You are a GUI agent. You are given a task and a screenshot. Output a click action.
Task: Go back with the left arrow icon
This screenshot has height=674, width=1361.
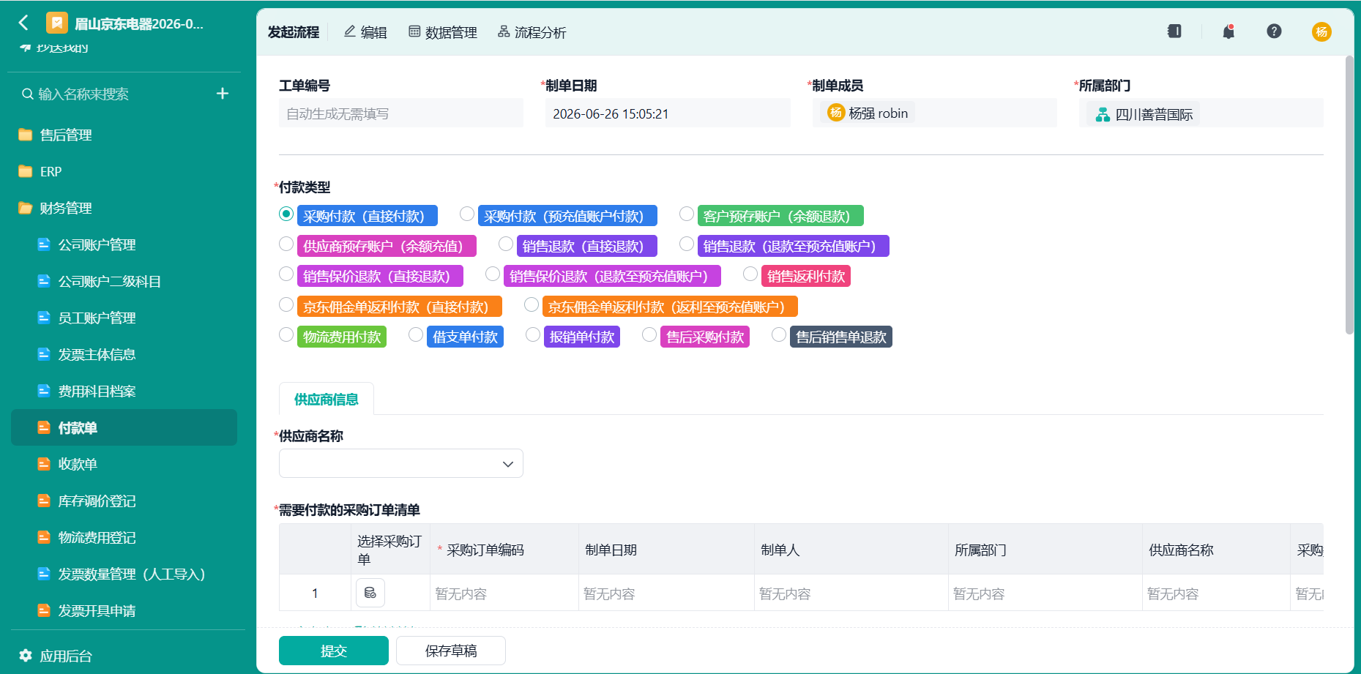point(23,23)
